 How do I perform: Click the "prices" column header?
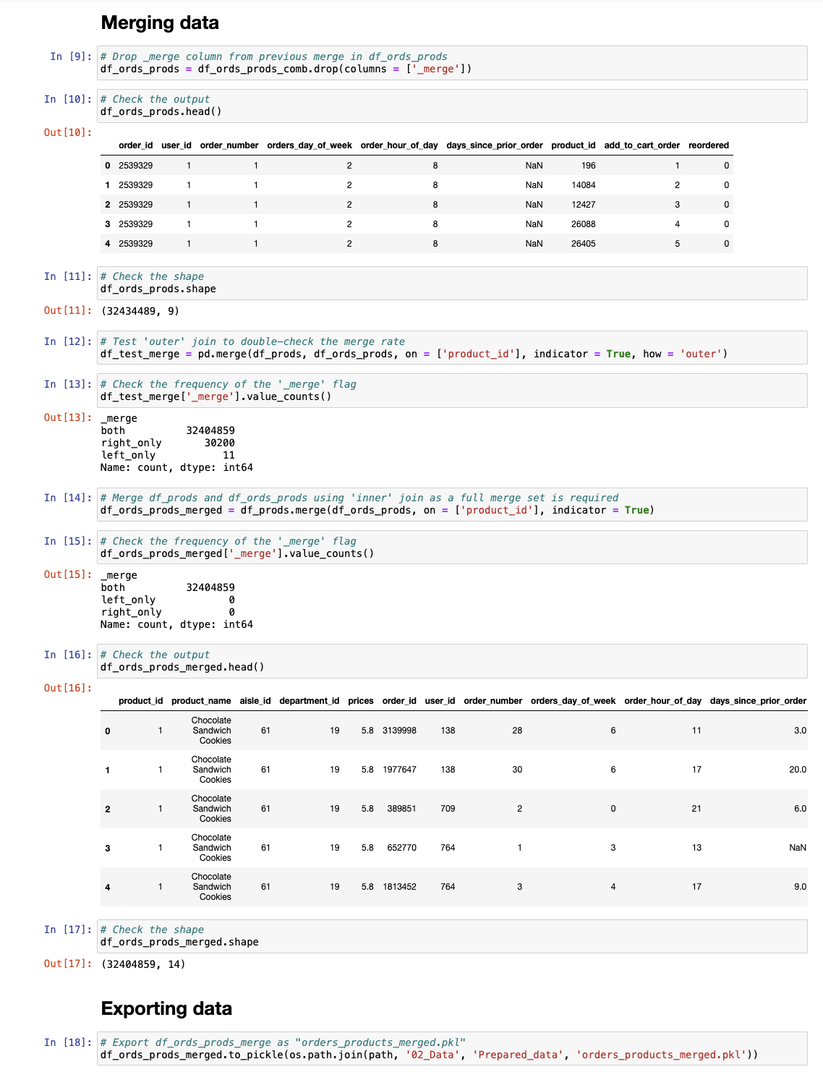(360, 701)
